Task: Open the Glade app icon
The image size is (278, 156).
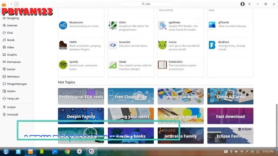Action: pos(113,65)
